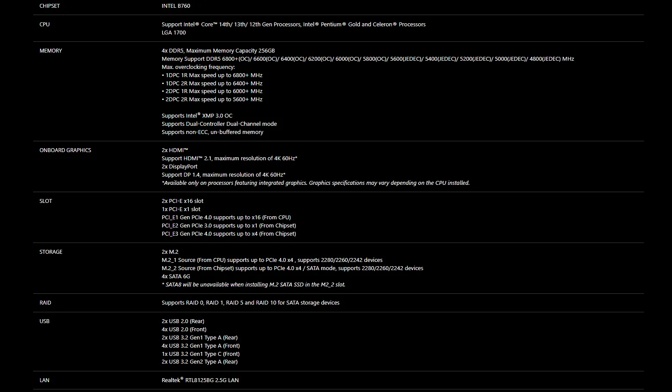Image resolution: width=672 pixels, height=392 pixels.
Task: Select the MEMORY section label
Action: click(x=51, y=51)
